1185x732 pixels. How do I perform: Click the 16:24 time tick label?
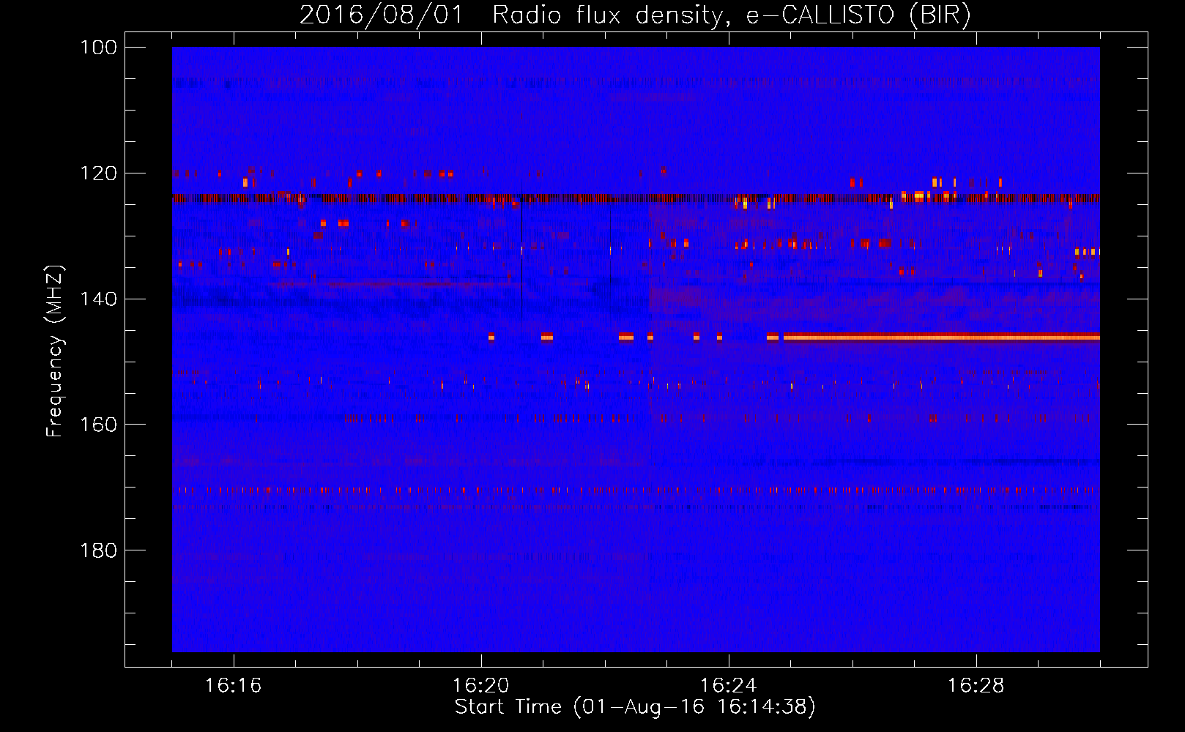point(729,686)
